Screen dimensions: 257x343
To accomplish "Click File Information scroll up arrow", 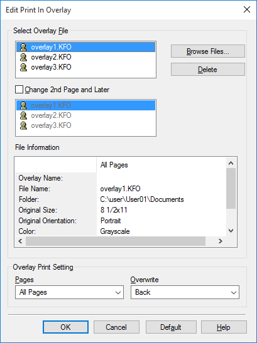I will click(x=231, y=163).
